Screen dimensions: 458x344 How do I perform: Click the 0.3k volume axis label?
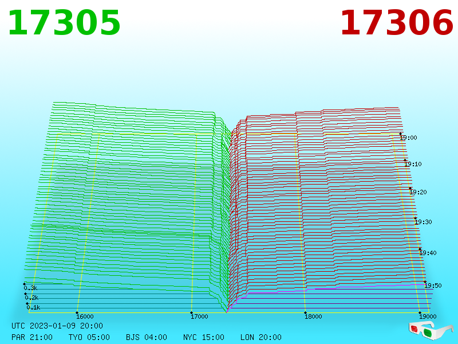30,288
